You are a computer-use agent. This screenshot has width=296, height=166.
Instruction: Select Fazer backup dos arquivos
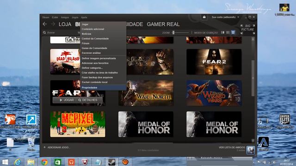pos(103,77)
